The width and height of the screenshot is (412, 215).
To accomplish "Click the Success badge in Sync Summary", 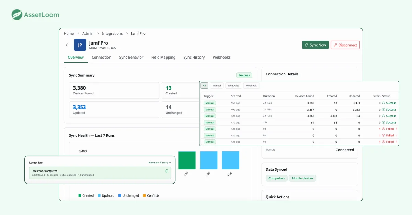I will pyautogui.click(x=244, y=75).
